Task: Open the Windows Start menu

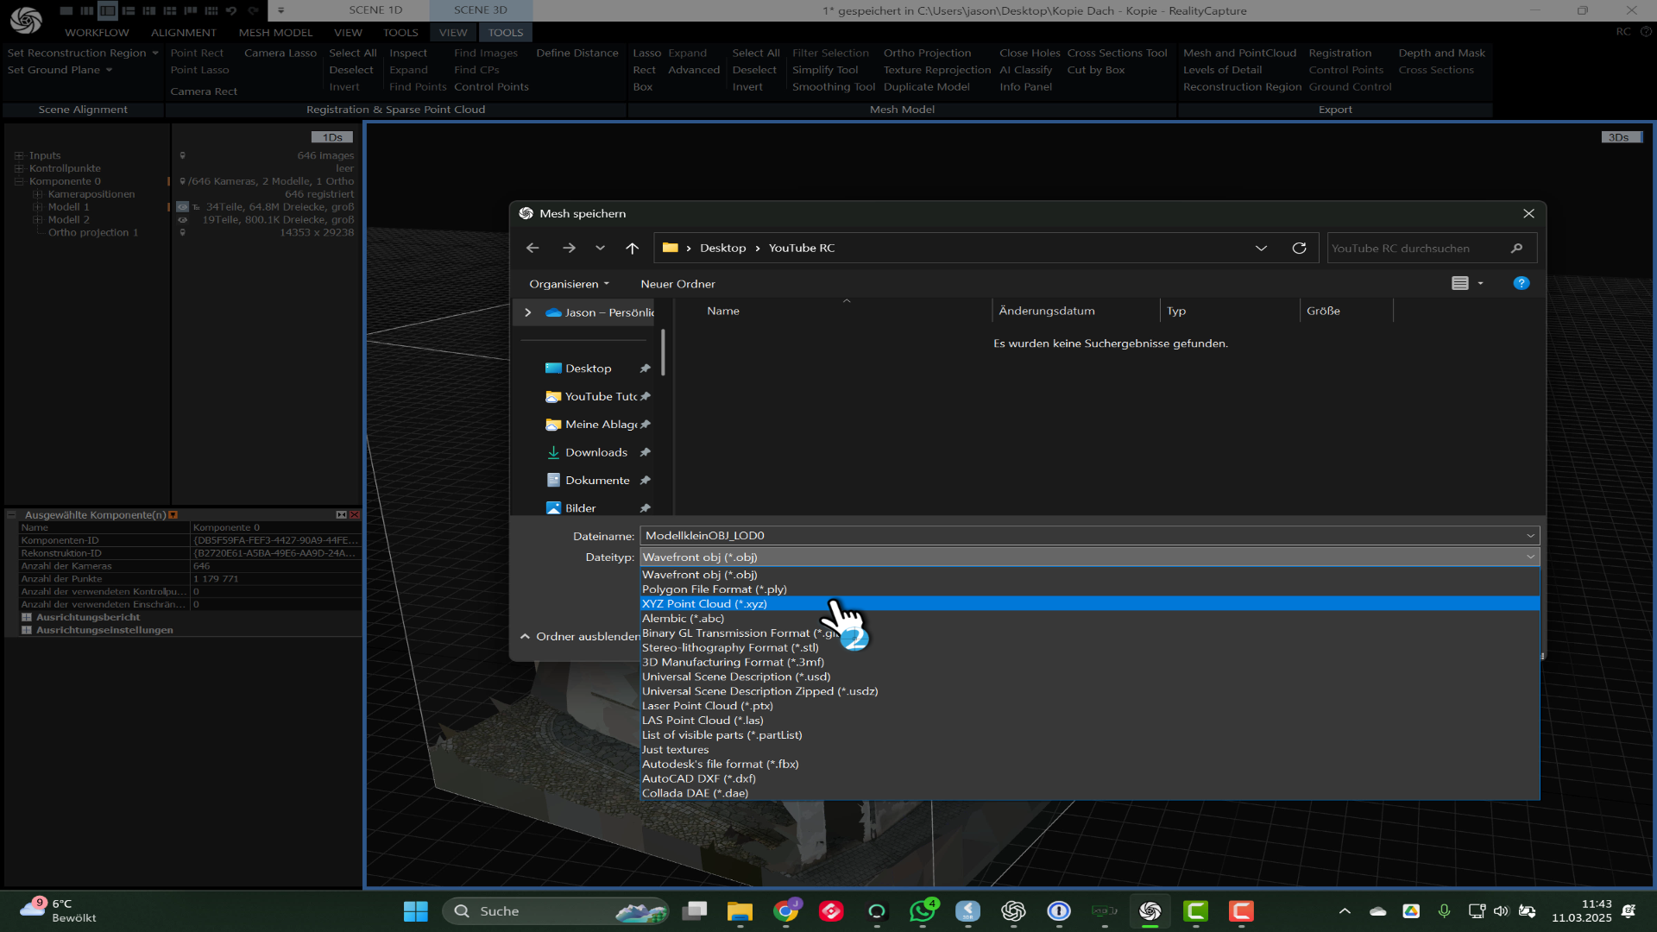Action: click(x=415, y=911)
